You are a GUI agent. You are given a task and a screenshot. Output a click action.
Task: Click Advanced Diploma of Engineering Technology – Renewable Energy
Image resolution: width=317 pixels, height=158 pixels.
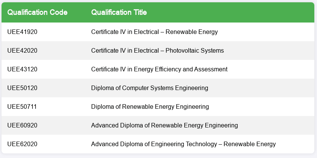pos(183,144)
